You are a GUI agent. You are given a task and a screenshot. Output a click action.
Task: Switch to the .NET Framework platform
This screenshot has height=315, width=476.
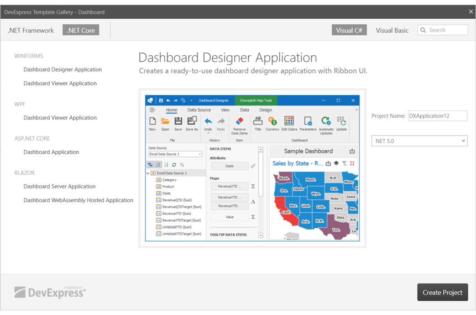pyautogui.click(x=31, y=31)
